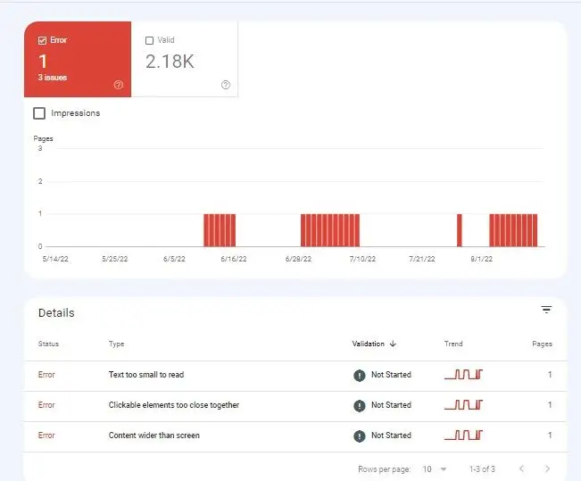Uncheck the Error checkbox
Image resolution: width=581 pixels, height=481 pixels.
(42, 40)
